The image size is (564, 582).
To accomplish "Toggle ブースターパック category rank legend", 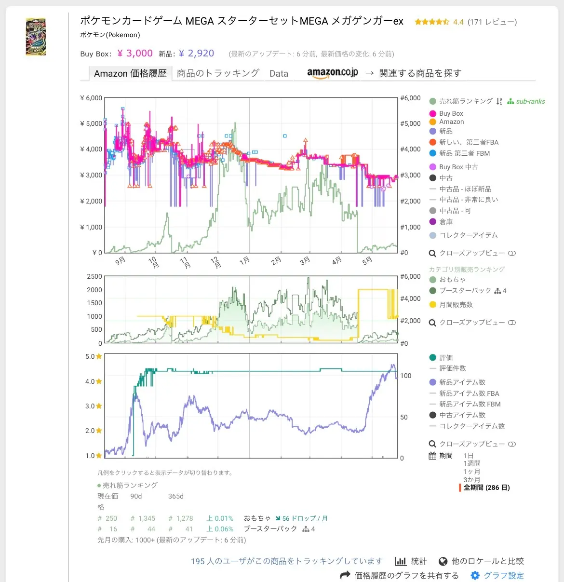I will 460,291.
